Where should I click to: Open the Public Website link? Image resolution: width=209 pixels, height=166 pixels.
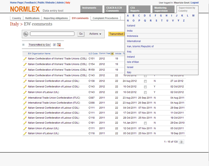pyautogui.click(x=46, y=3)
